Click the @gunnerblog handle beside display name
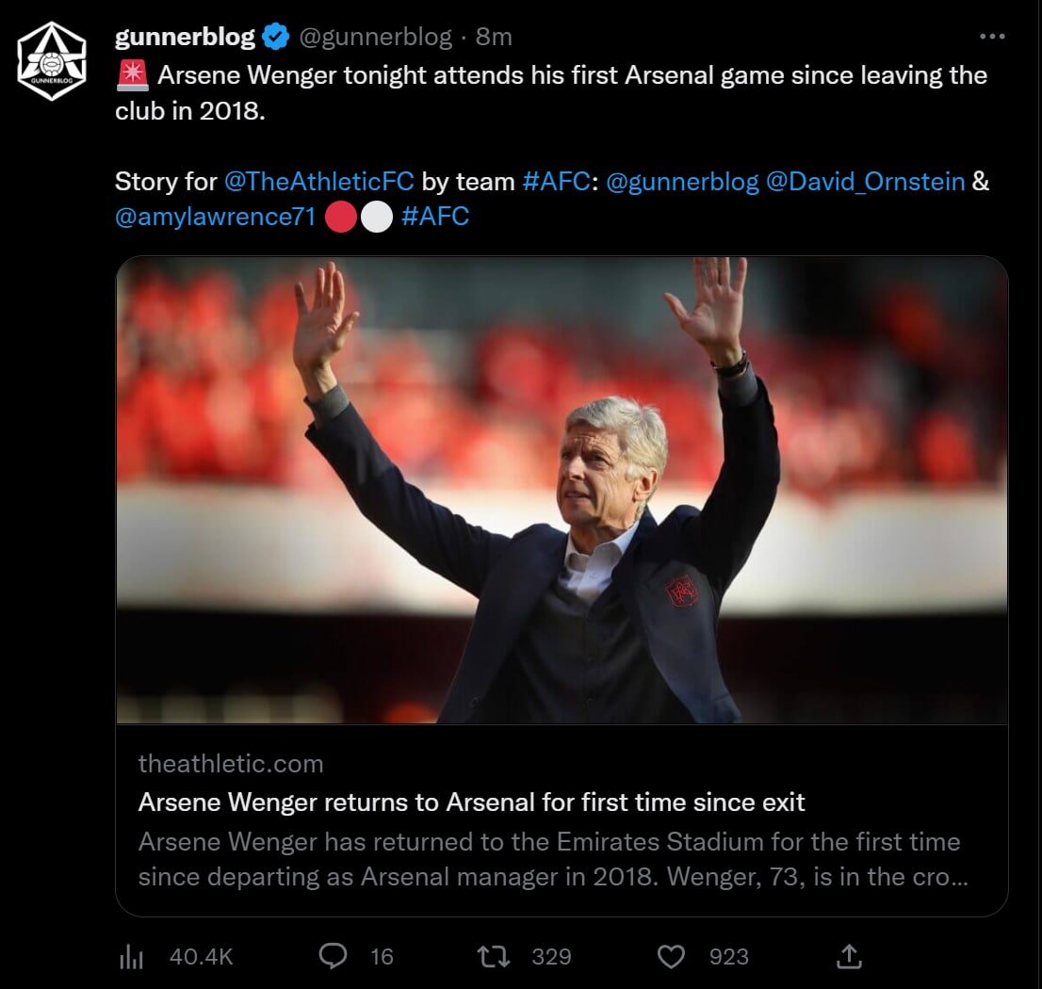Screen dimensions: 1042x989 click(x=375, y=37)
